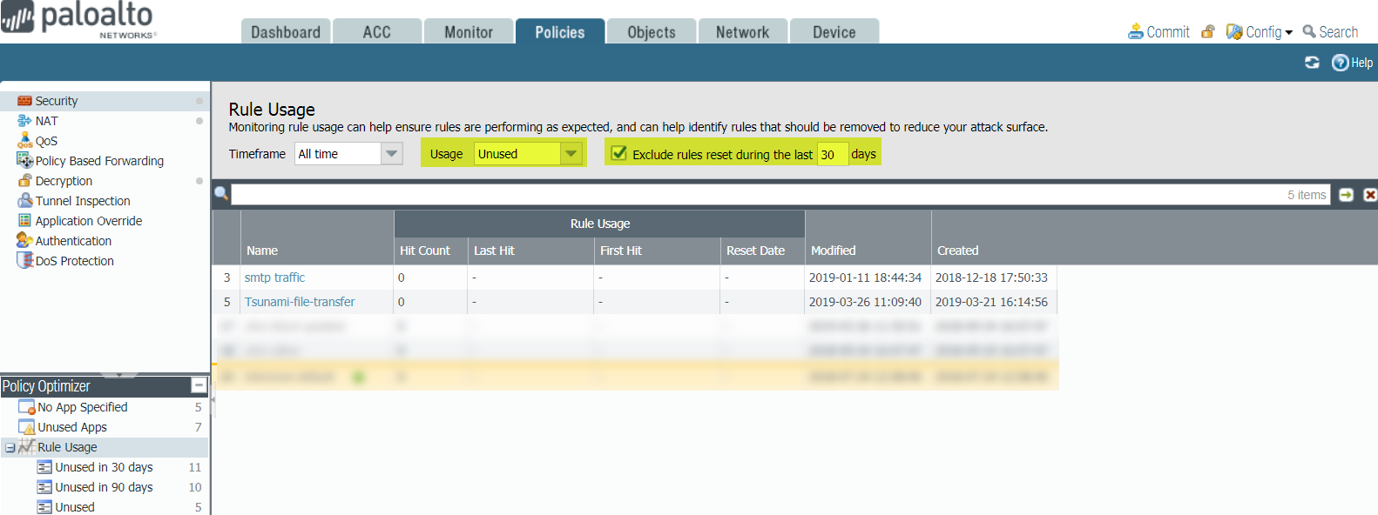Click the Policy Based Forwarding icon
Screen dimensions: 1378x515
click(x=24, y=160)
